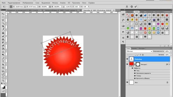173x97 pixels.
Task: Click the rotation angle field
Action: pos(68,7)
